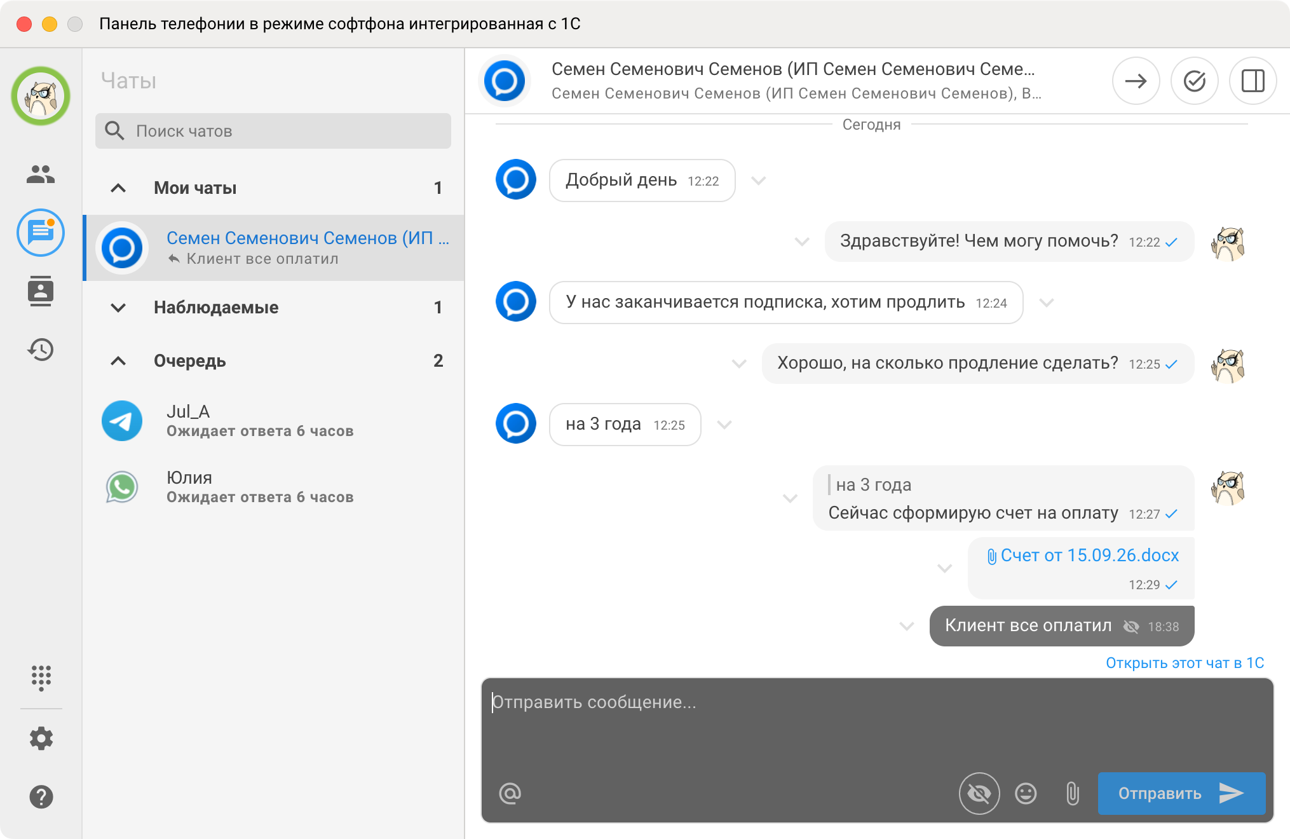Toggle hidden message eye button
Screen dimensions: 1290x839
979,793
